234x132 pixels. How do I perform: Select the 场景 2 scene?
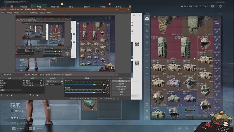[x=11, y=85]
